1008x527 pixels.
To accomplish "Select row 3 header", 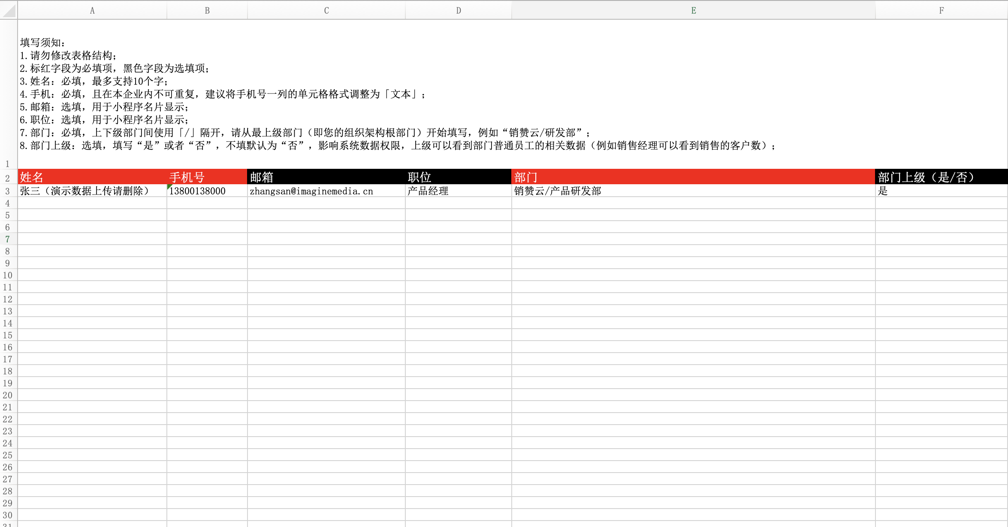I will 8,191.
